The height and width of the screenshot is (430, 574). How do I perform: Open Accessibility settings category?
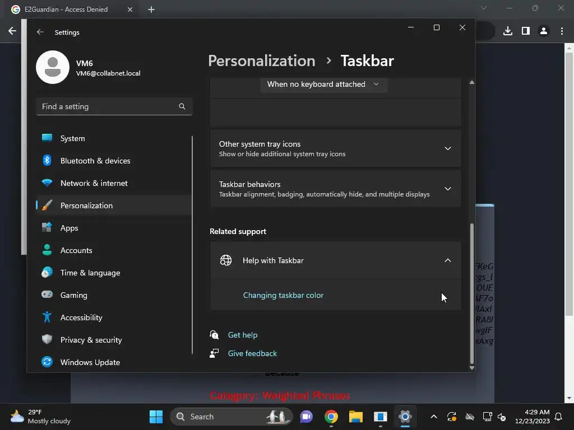[x=113, y=317]
